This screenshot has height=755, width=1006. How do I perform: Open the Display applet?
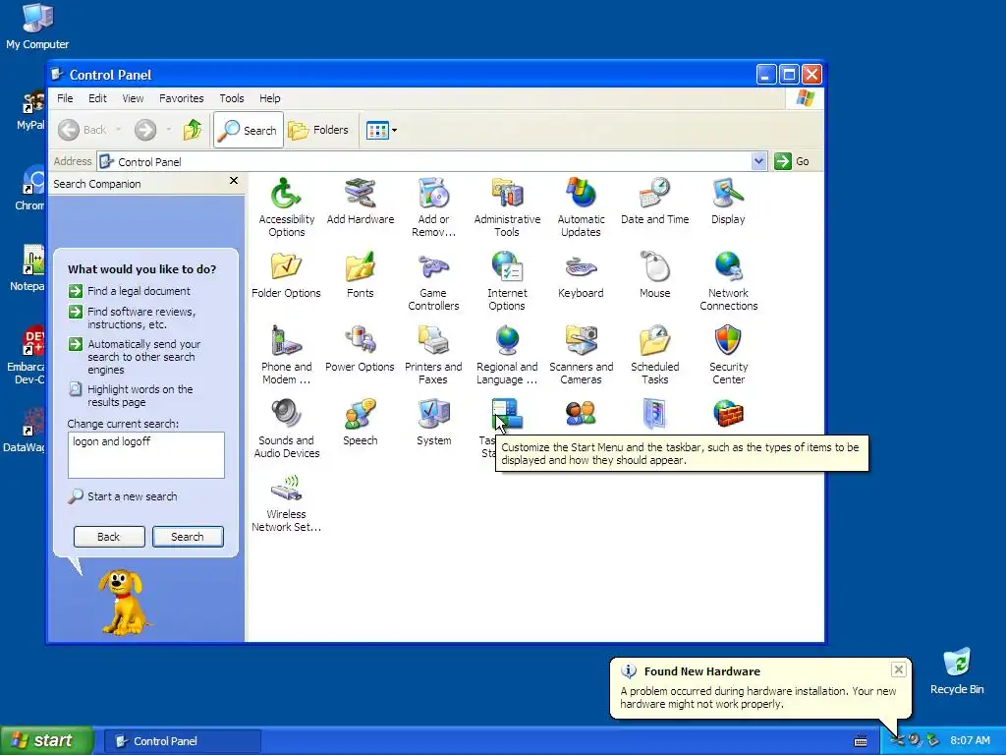coord(728,201)
